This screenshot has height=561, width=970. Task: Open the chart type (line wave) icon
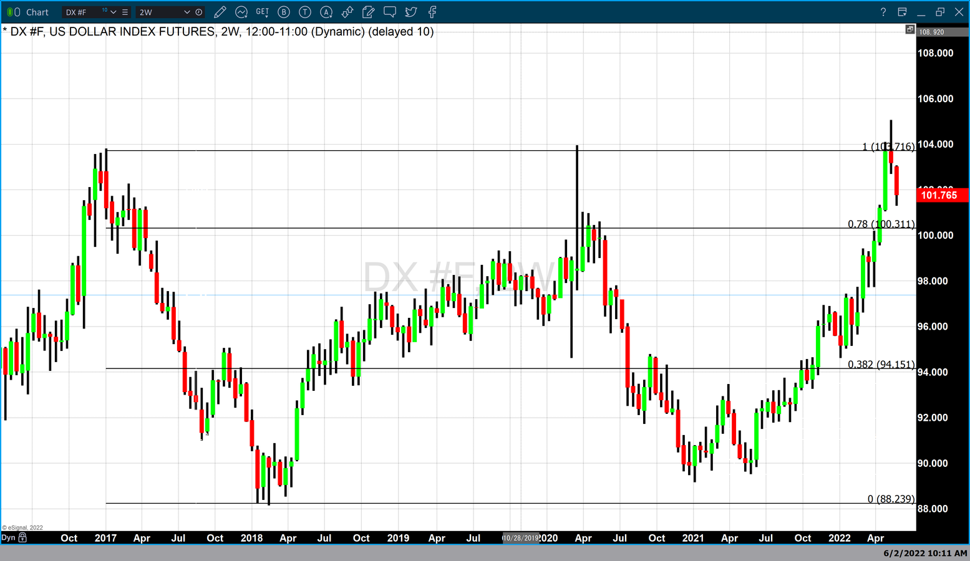tap(241, 12)
